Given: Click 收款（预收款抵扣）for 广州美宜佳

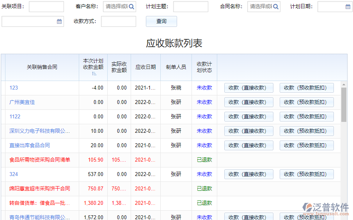Looking at the screenshot, I should click(307, 102).
